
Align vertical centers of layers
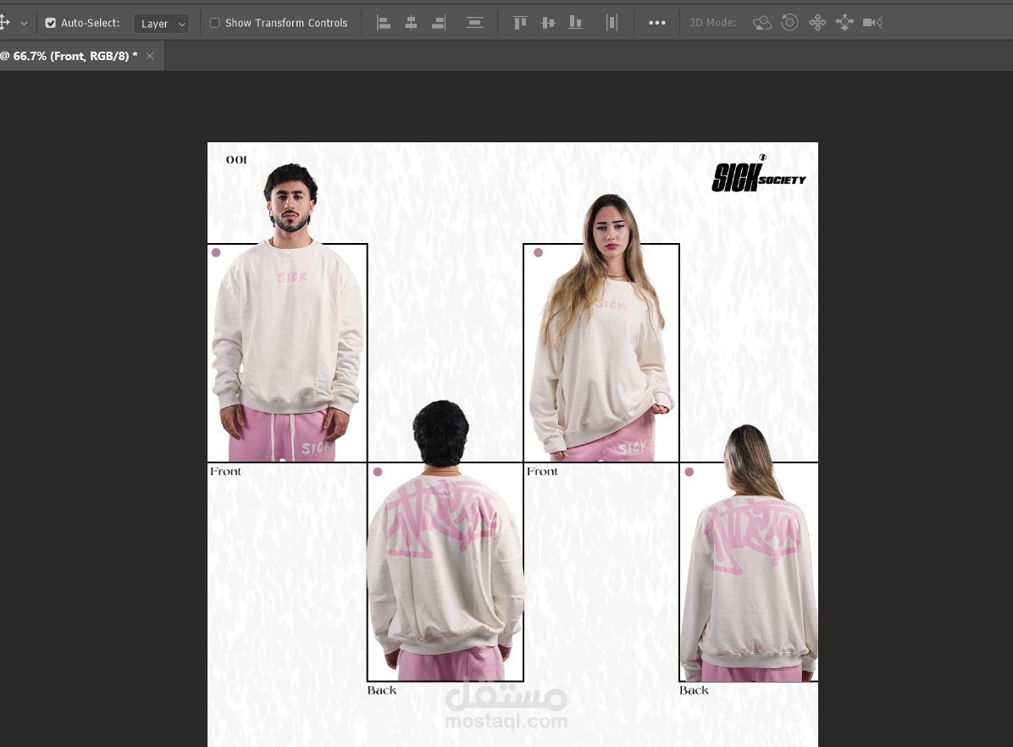pyautogui.click(x=548, y=23)
